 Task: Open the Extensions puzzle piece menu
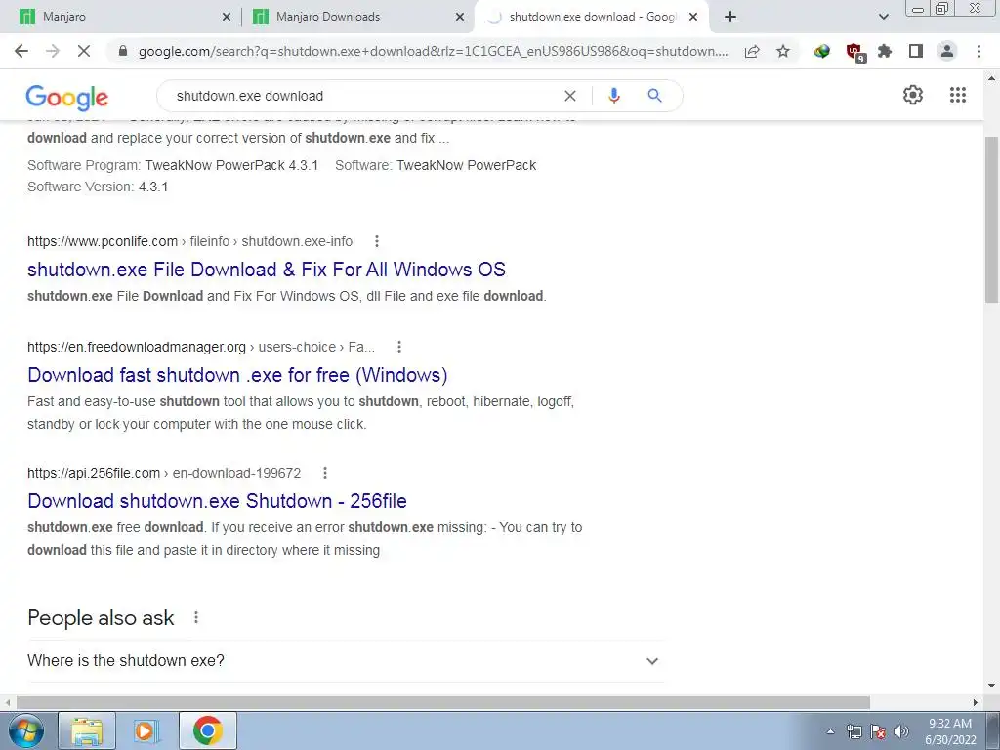point(885,51)
